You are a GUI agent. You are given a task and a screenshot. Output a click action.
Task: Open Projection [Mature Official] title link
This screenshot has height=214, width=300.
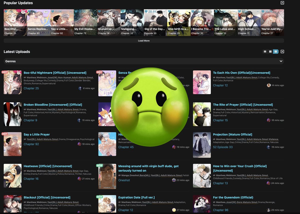(232, 134)
